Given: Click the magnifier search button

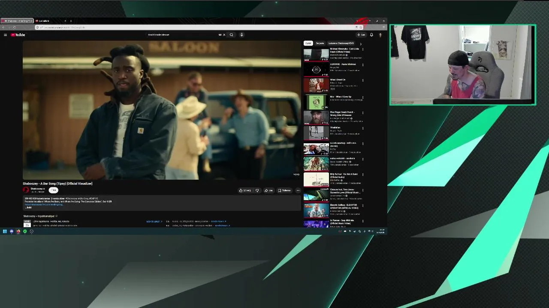Looking at the screenshot, I should point(232,35).
